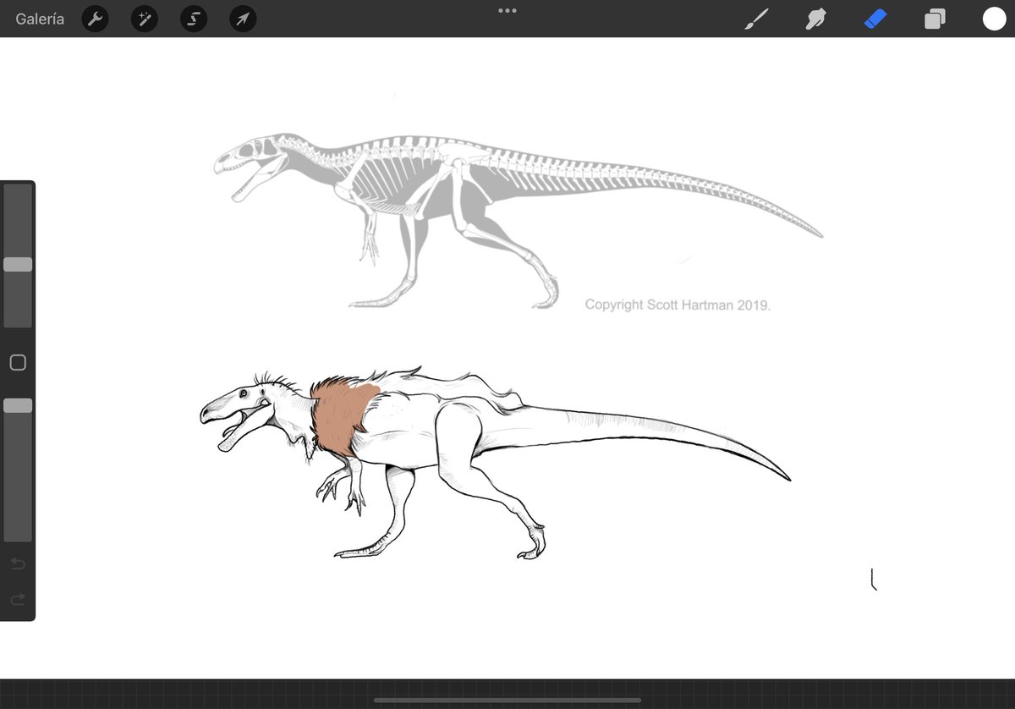Image resolution: width=1015 pixels, height=709 pixels.
Task: Tap the three-dot options at top center
Action: 507,11
